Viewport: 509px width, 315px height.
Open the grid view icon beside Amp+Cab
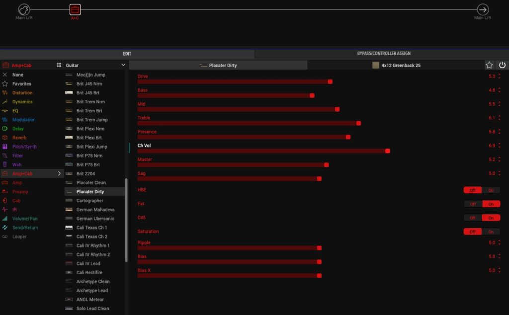click(x=59, y=65)
